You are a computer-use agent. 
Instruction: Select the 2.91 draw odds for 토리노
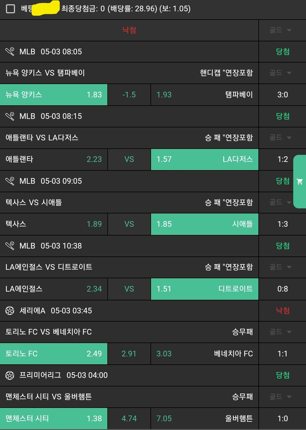click(x=129, y=354)
